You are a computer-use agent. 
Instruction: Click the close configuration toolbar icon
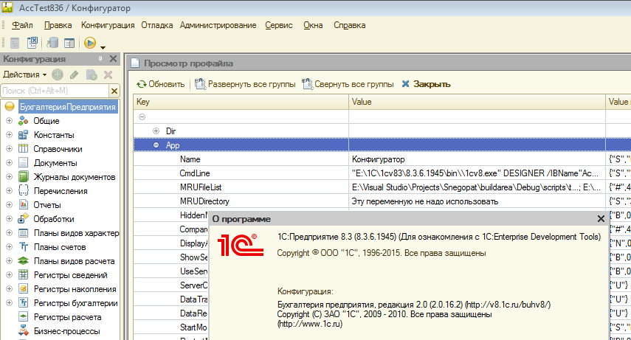[32, 43]
